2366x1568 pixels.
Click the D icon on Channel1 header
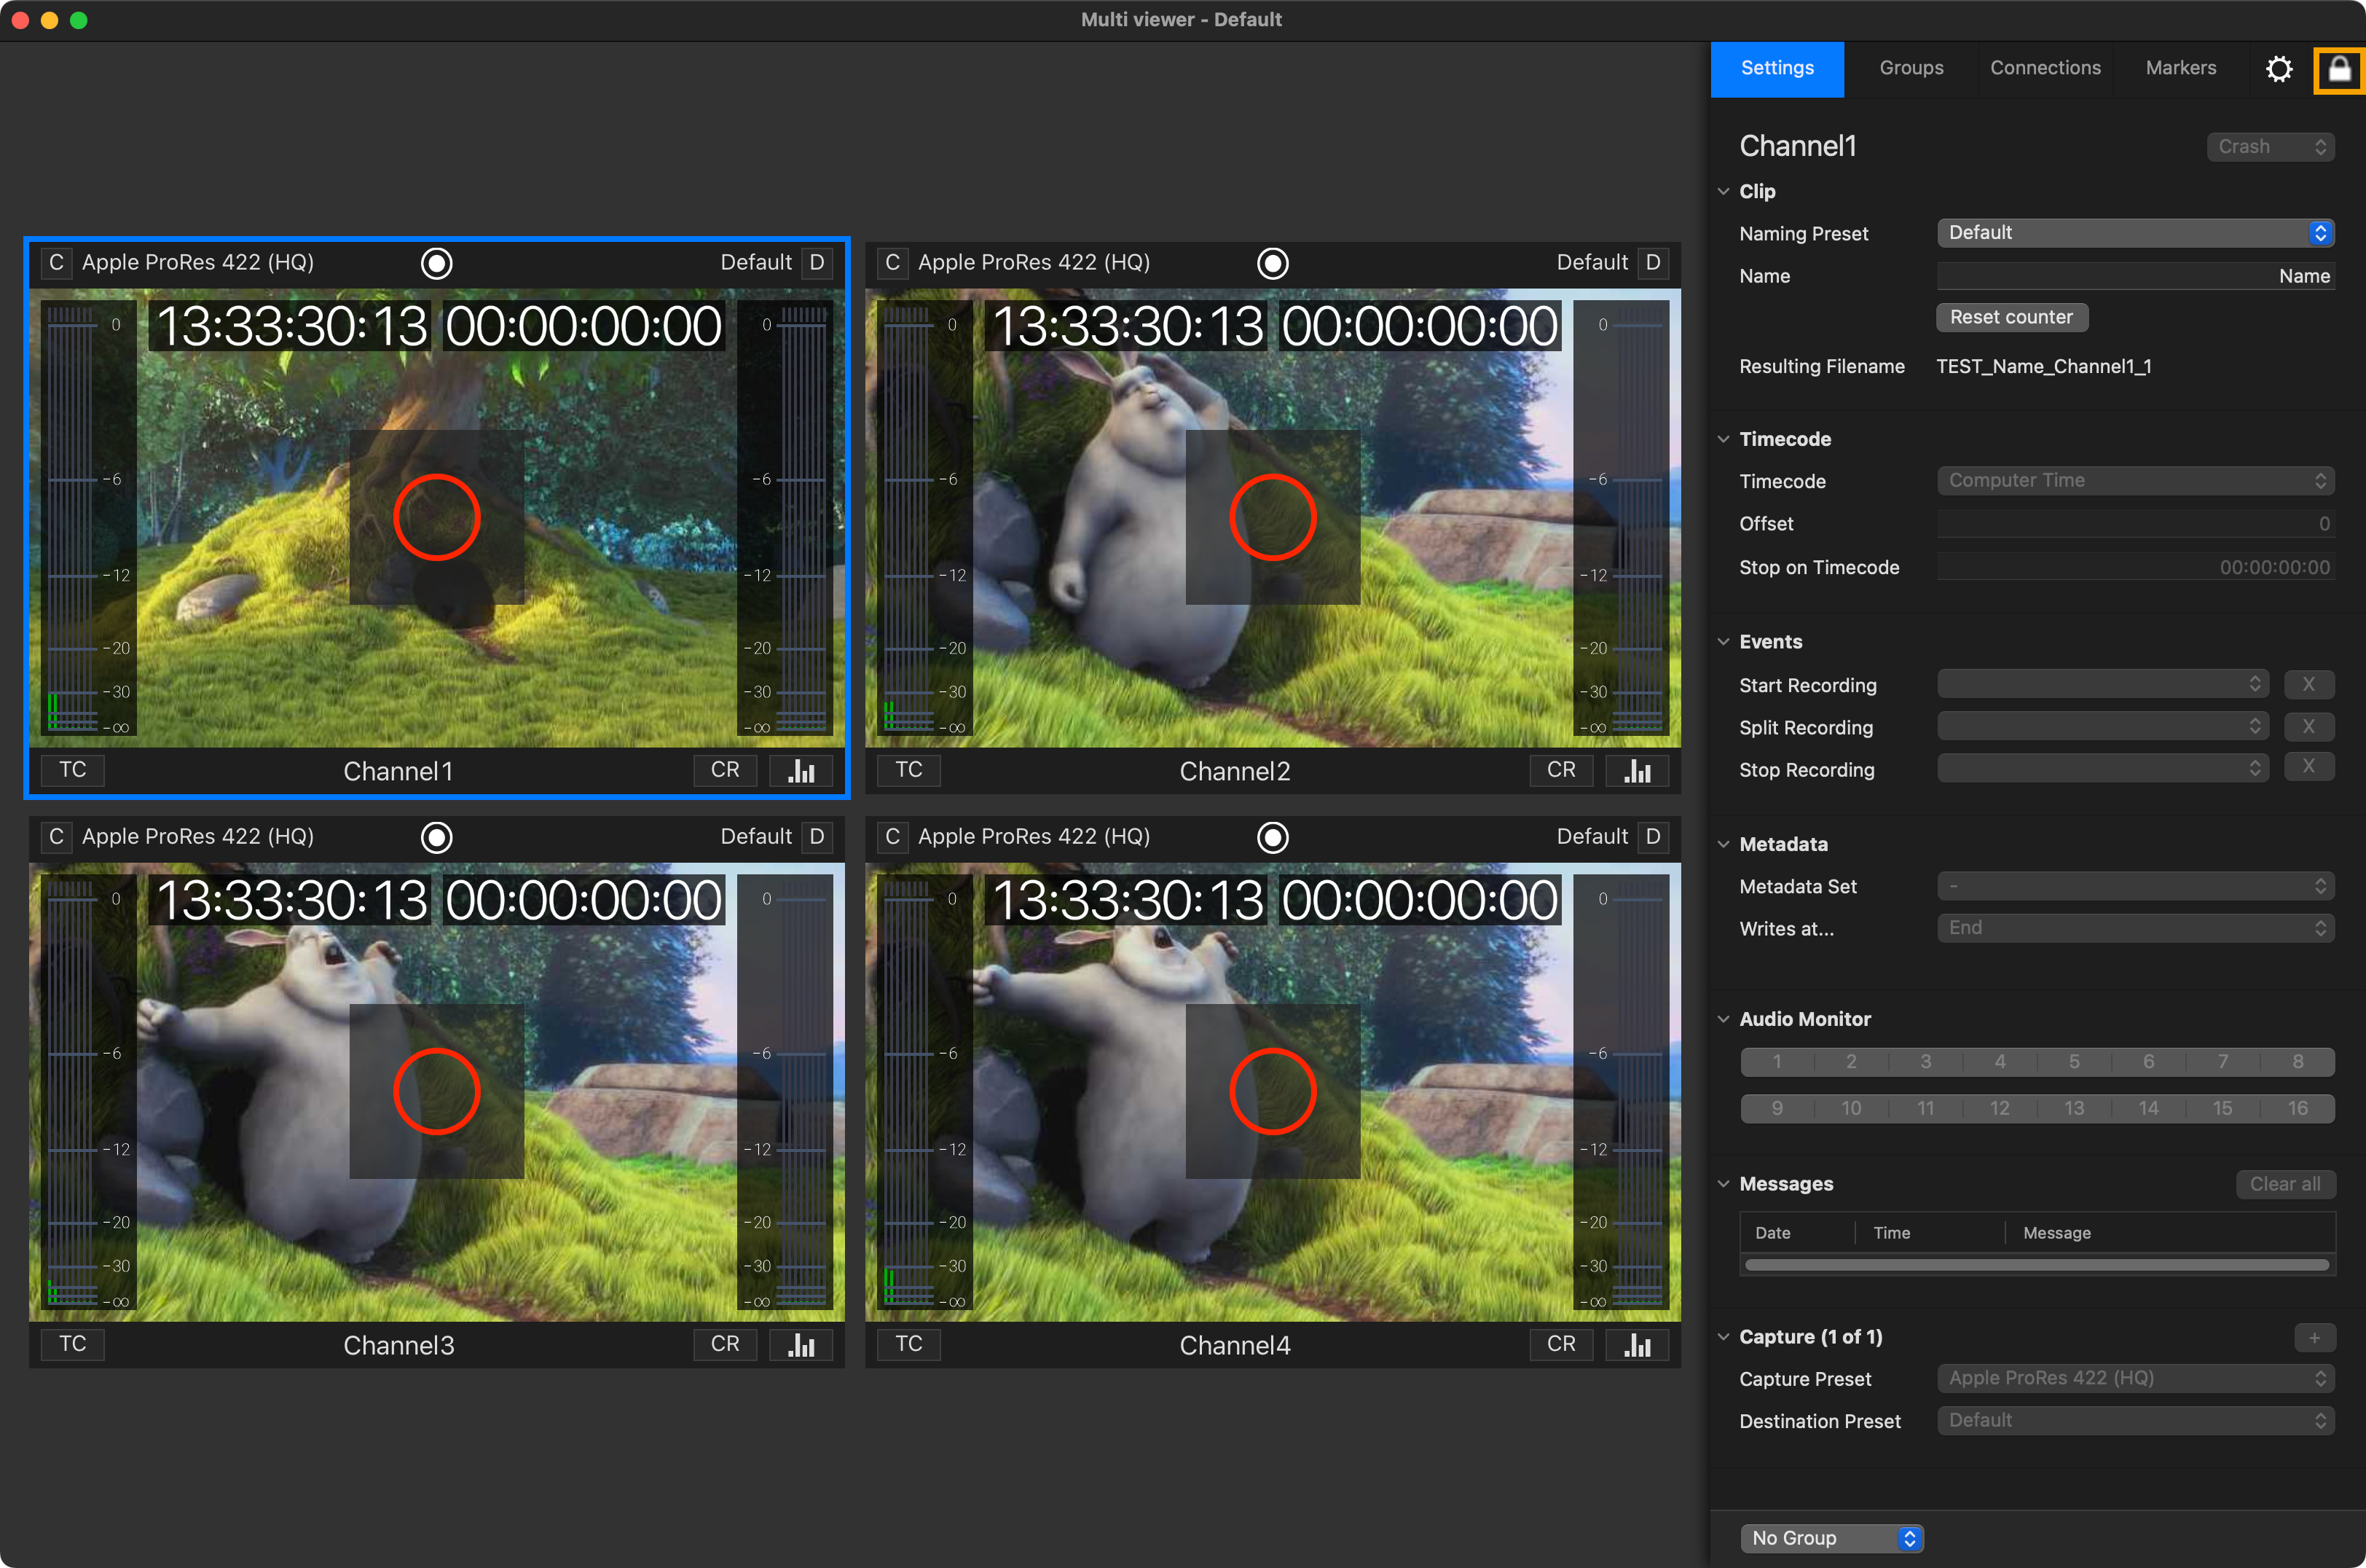(817, 262)
